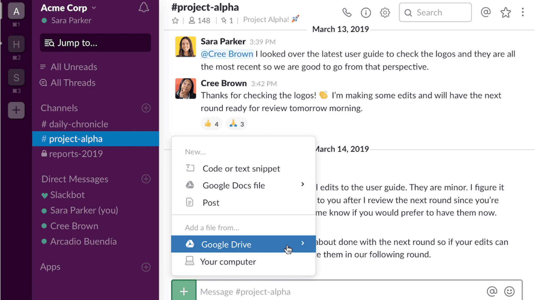Screen dimensions: 535x300
Task: Choose Your computer upload option
Action: (x=244, y=262)
